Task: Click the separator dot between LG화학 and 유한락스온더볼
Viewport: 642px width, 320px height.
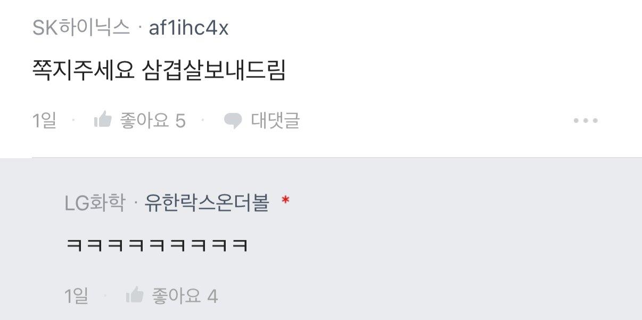Action: 135,203
